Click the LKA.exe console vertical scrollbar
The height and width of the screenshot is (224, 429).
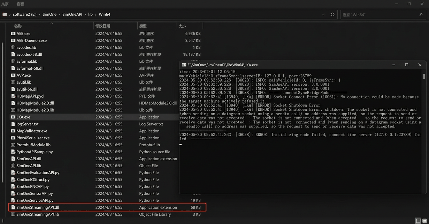[424, 76]
